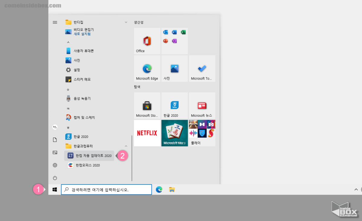
Task: Open 설정 in the app list
Action: [97, 70]
